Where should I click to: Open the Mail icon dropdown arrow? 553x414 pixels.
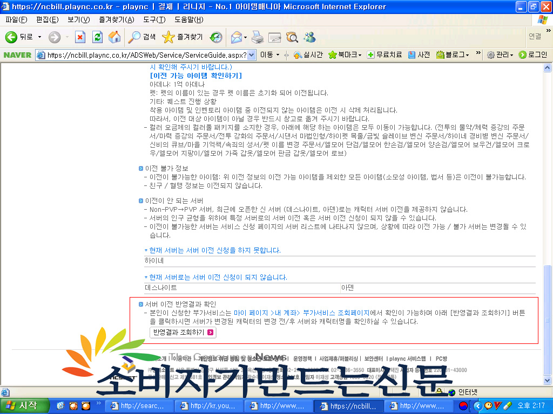point(246,37)
